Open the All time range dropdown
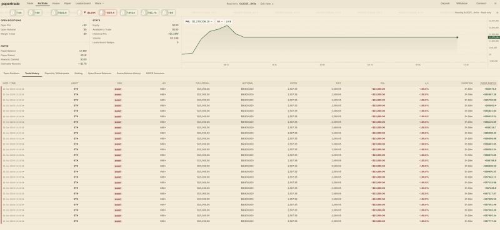500x230 pixels. 219,21
